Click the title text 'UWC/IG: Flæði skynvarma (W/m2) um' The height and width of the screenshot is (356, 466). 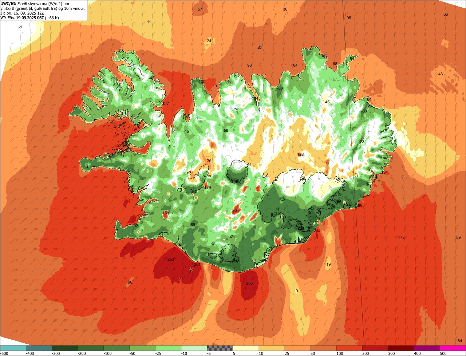tap(35, 4)
